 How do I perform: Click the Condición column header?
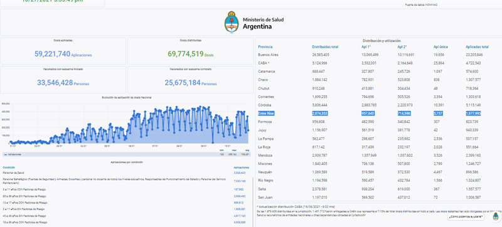click(9, 167)
